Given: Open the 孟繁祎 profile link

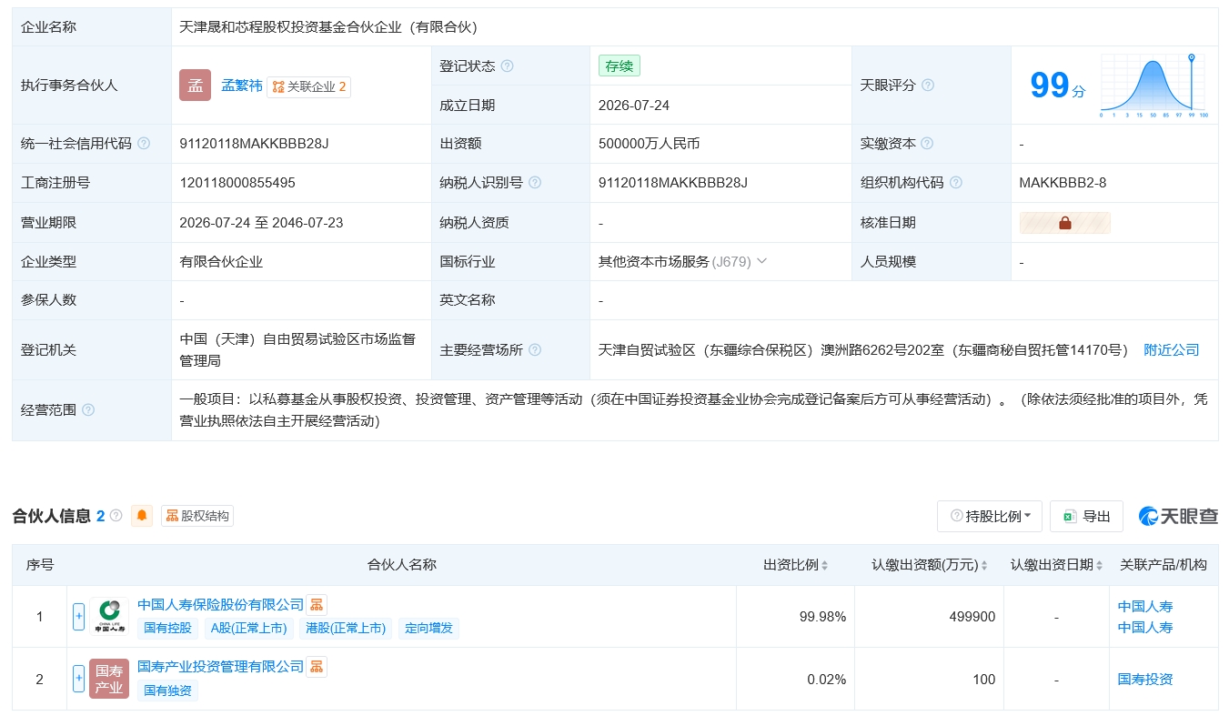Looking at the screenshot, I should pos(242,86).
